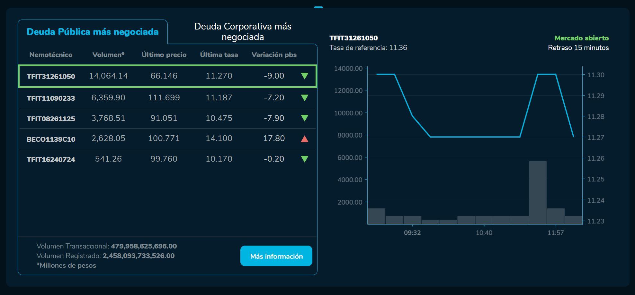
Task: Pick the TFIT16240724 bond row
Action: (x=51, y=159)
